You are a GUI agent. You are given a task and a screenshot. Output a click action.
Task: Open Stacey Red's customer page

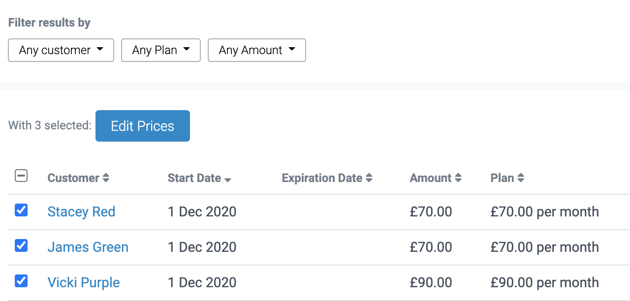point(81,212)
